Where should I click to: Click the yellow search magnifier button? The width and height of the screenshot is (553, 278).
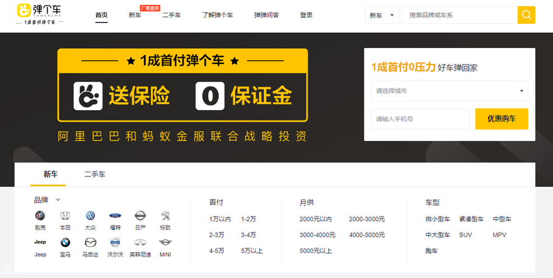(526, 15)
